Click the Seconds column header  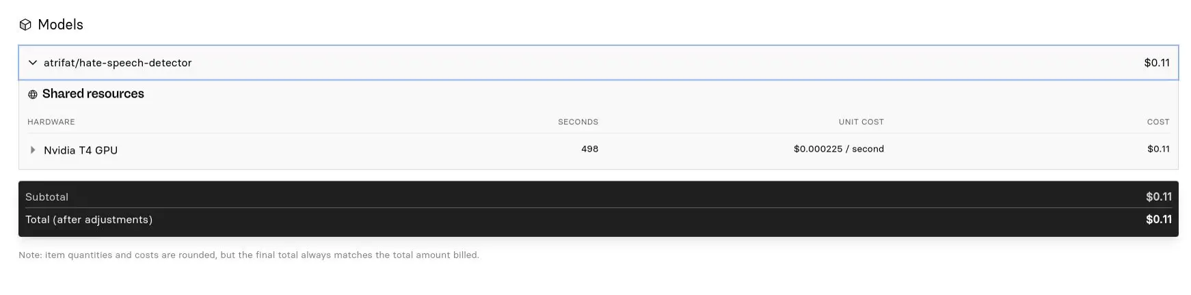[x=578, y=122]
